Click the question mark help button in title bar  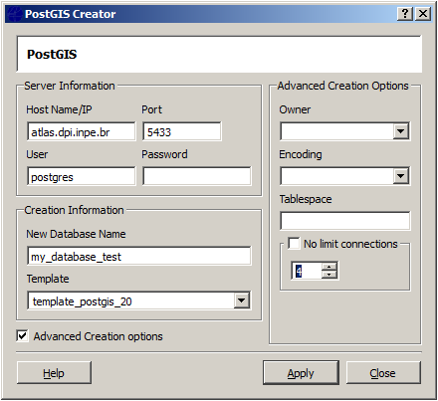point(405,14)
